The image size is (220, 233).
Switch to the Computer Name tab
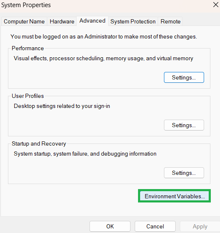point(24,22)
